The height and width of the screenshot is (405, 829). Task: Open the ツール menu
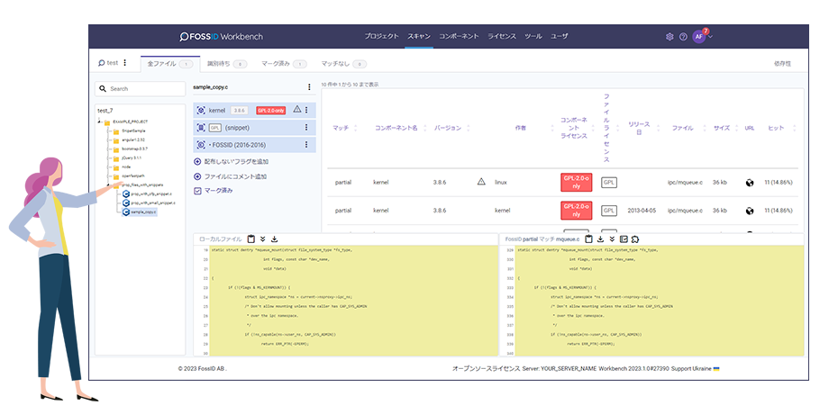pyautogui.click(x=533, y=36)
